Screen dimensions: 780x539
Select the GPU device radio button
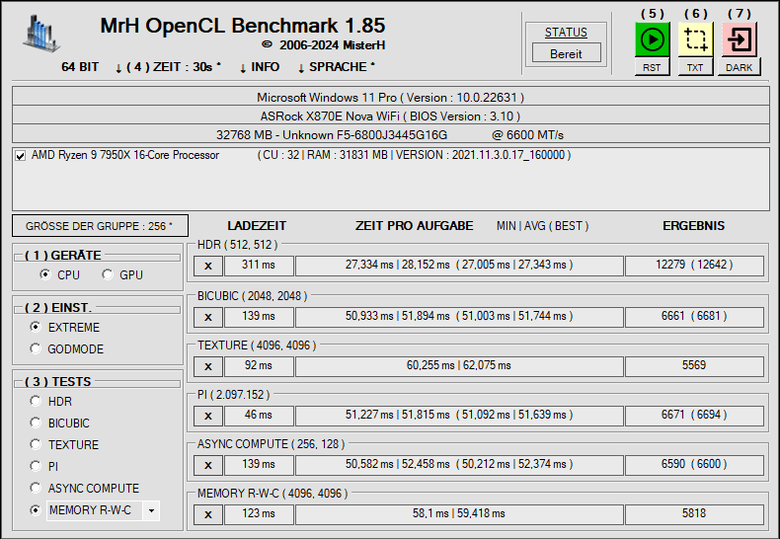coord(108,274)
